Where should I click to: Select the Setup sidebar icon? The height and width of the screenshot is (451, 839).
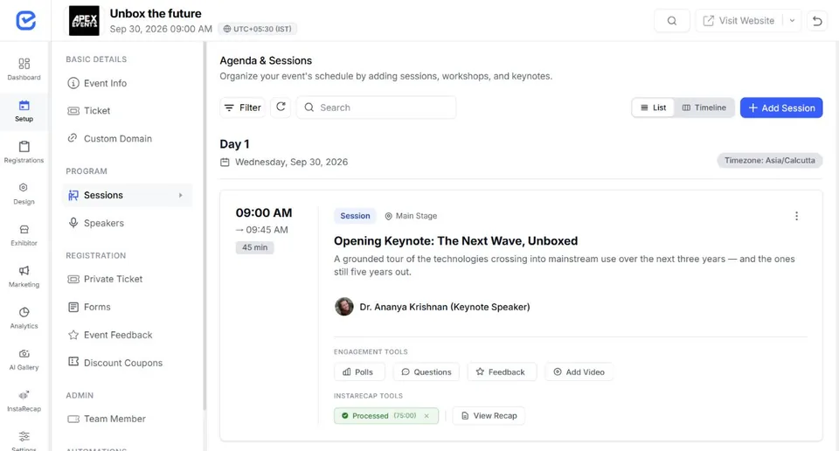24,111
